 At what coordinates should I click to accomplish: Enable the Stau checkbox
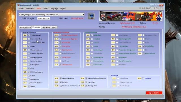click(143, 50)
